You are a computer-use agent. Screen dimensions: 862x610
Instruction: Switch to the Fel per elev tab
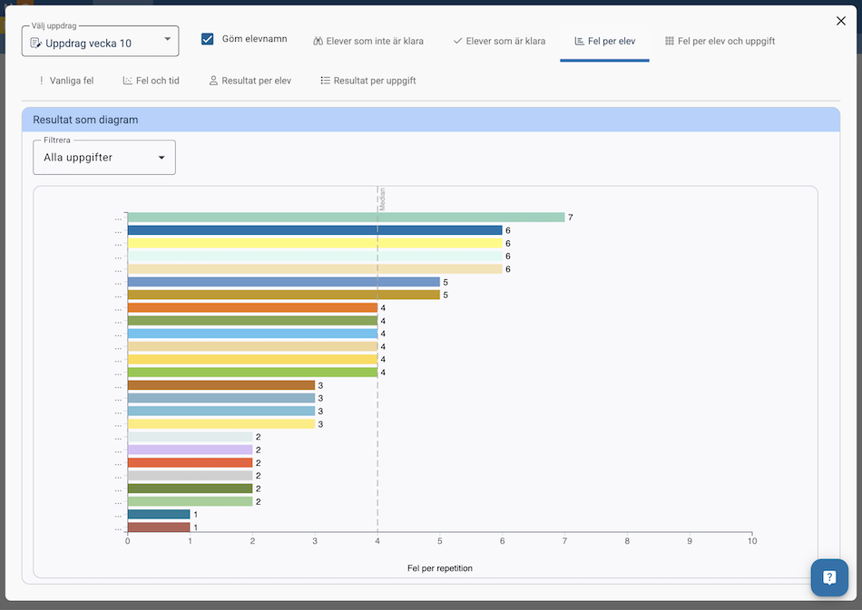(x=604, y=42)
